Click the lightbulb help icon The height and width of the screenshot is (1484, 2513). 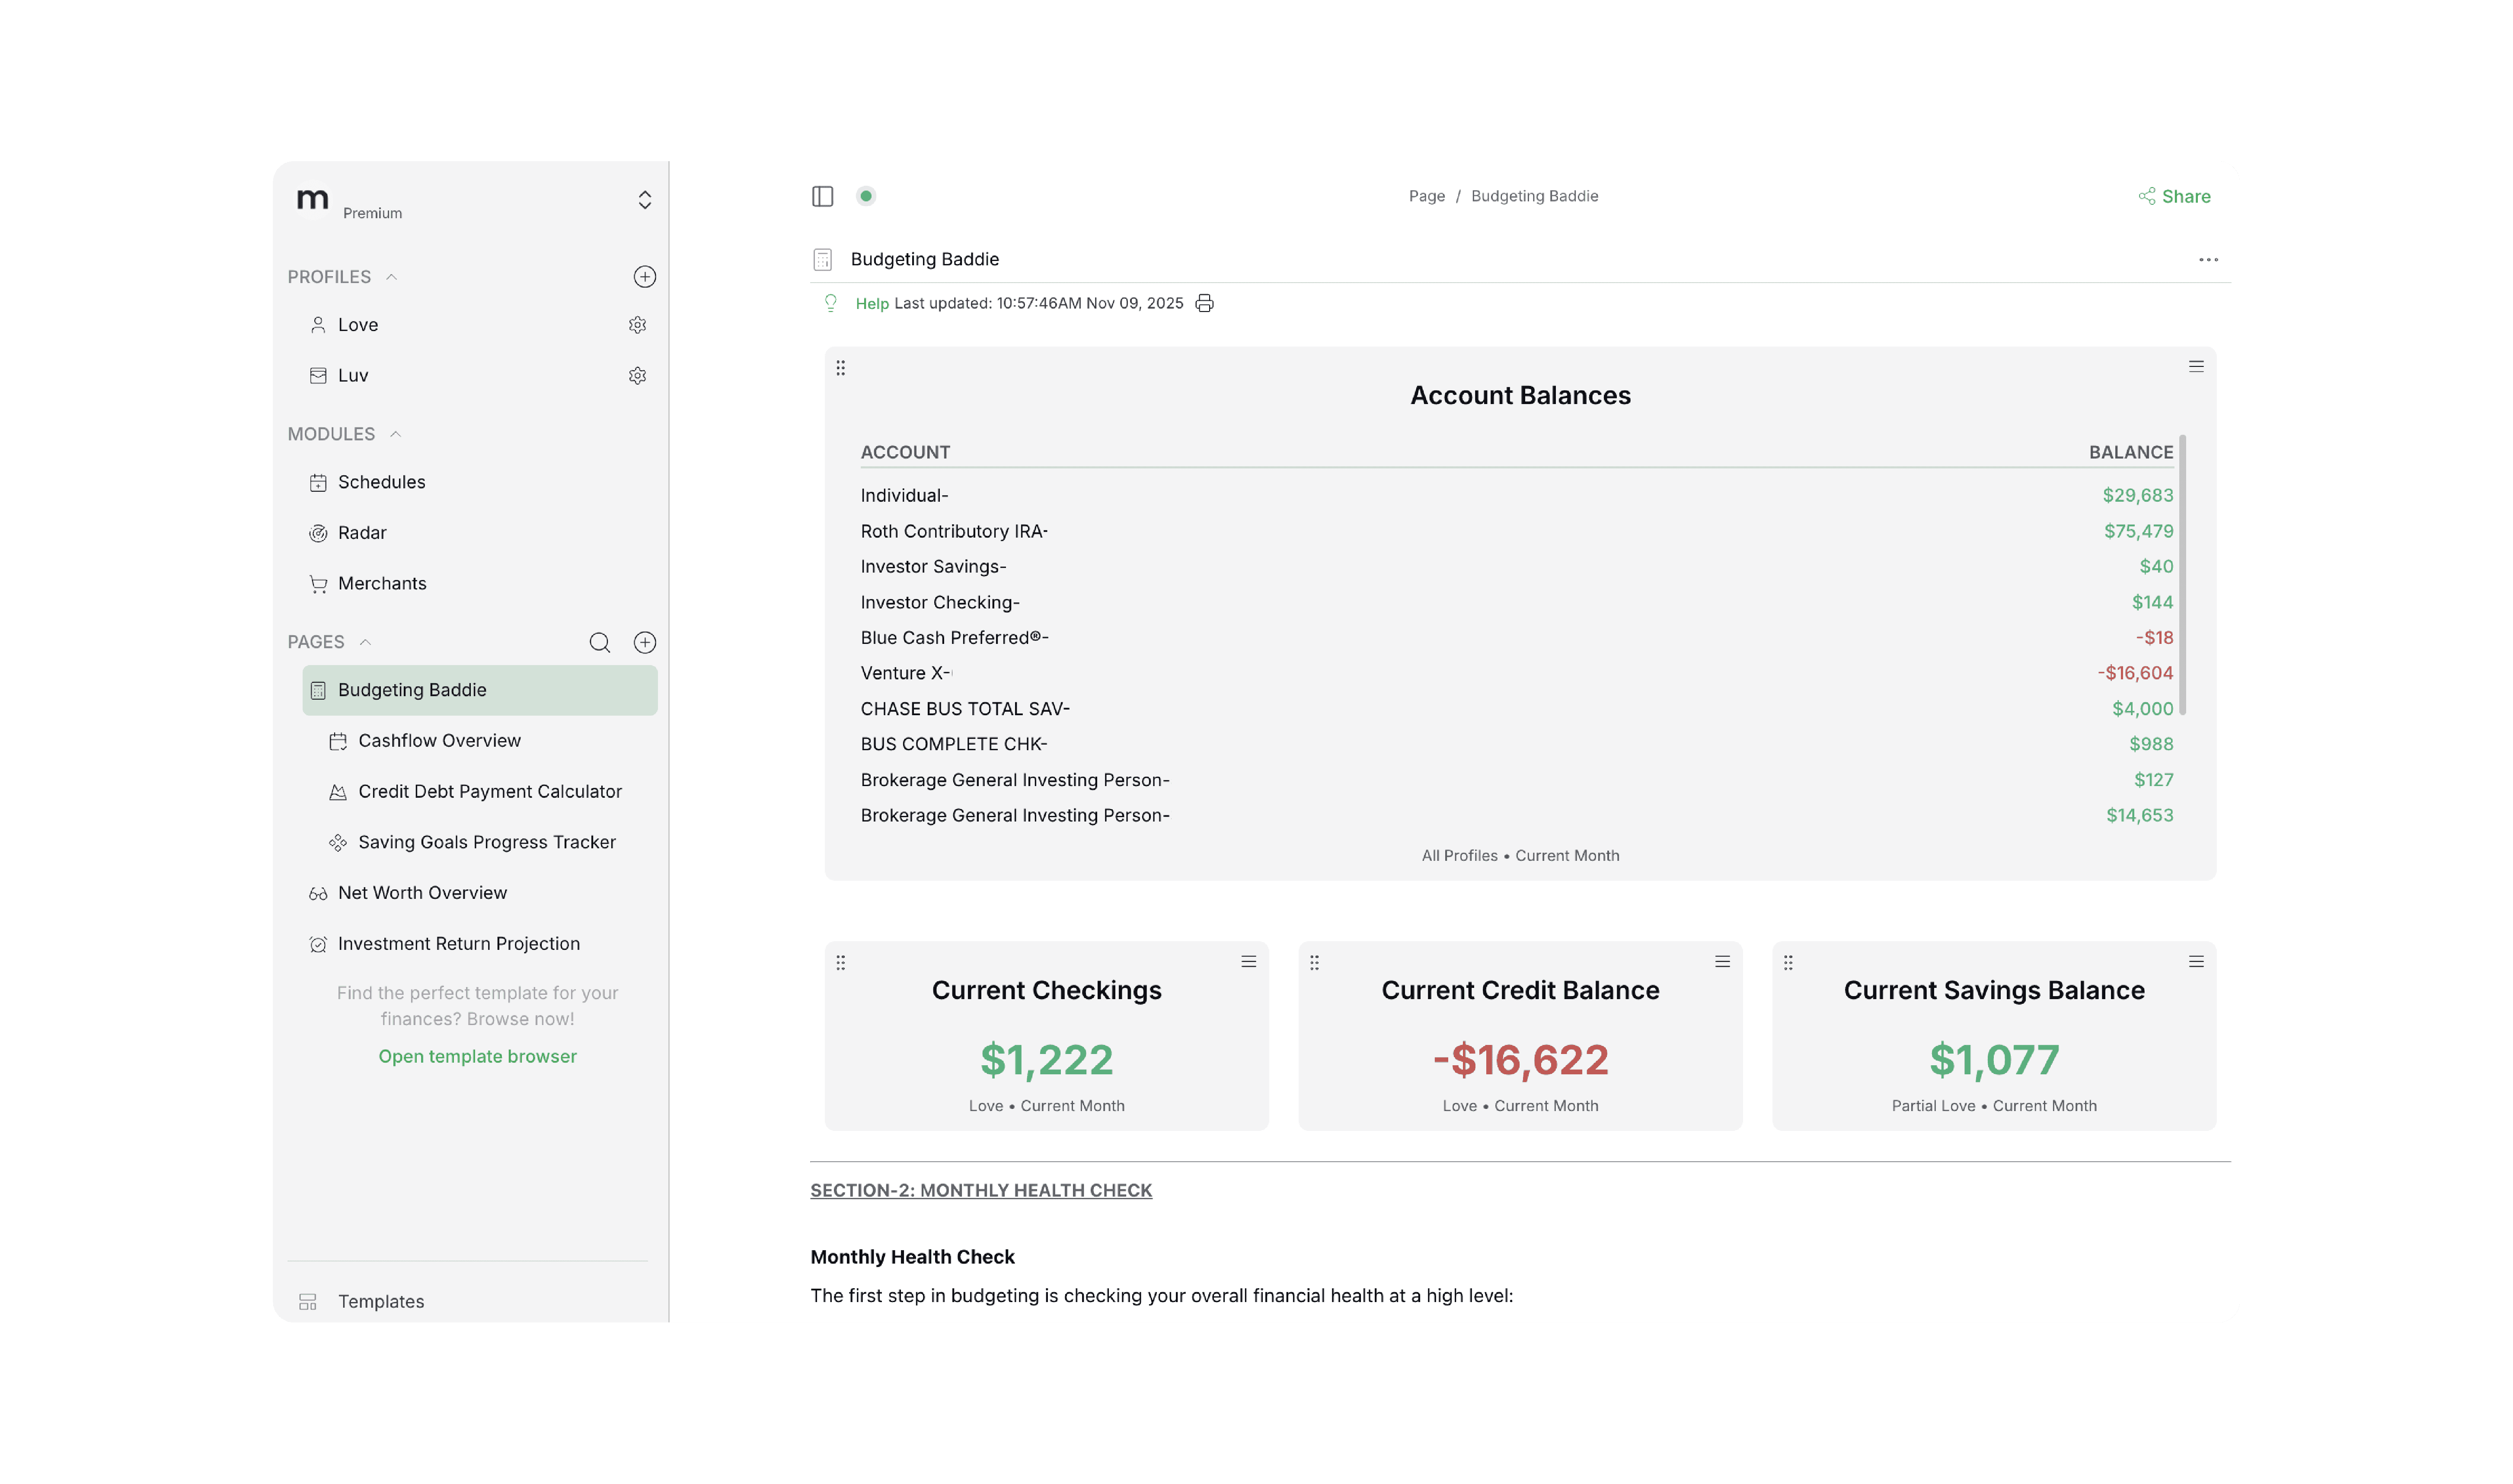click(830, 303)
